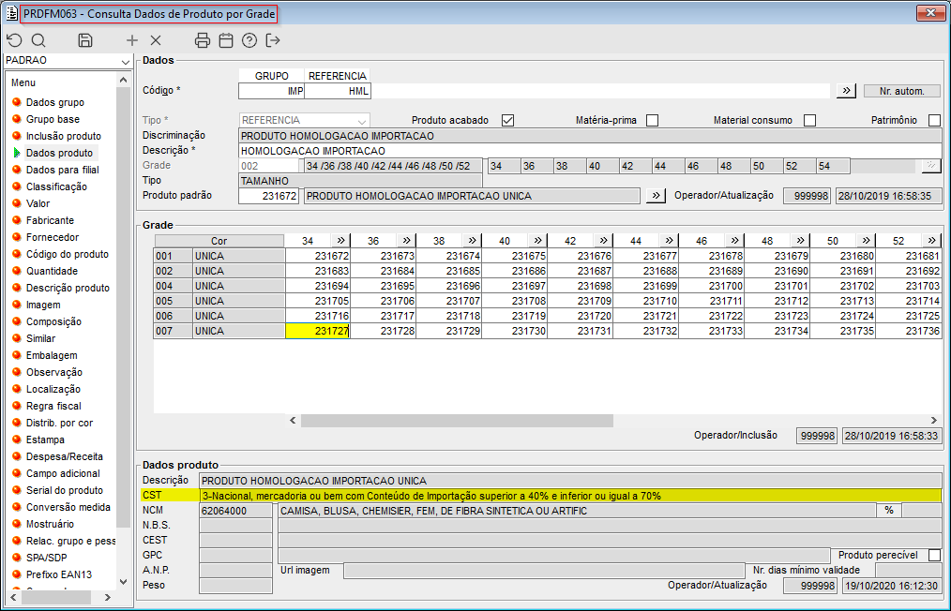
Task: Click the plus add record icon
Action: [x=132, y=40]
